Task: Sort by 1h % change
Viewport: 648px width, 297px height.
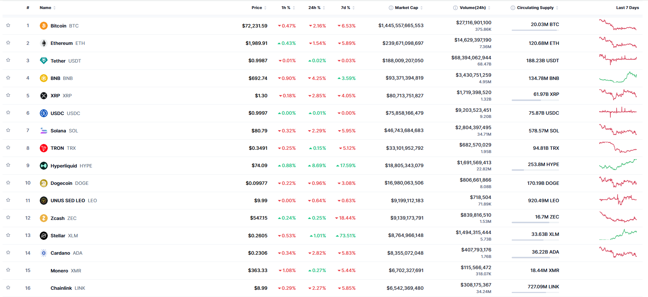Action: [x=288, y=8]
